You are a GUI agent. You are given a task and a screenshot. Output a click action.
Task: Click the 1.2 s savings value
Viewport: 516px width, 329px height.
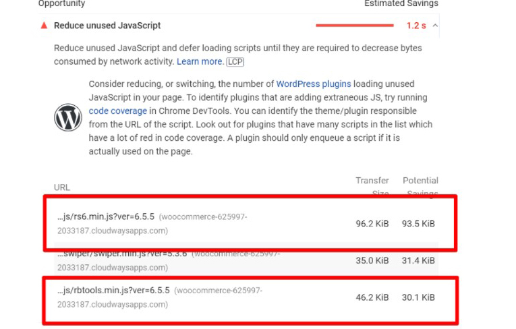coord(416,26)
